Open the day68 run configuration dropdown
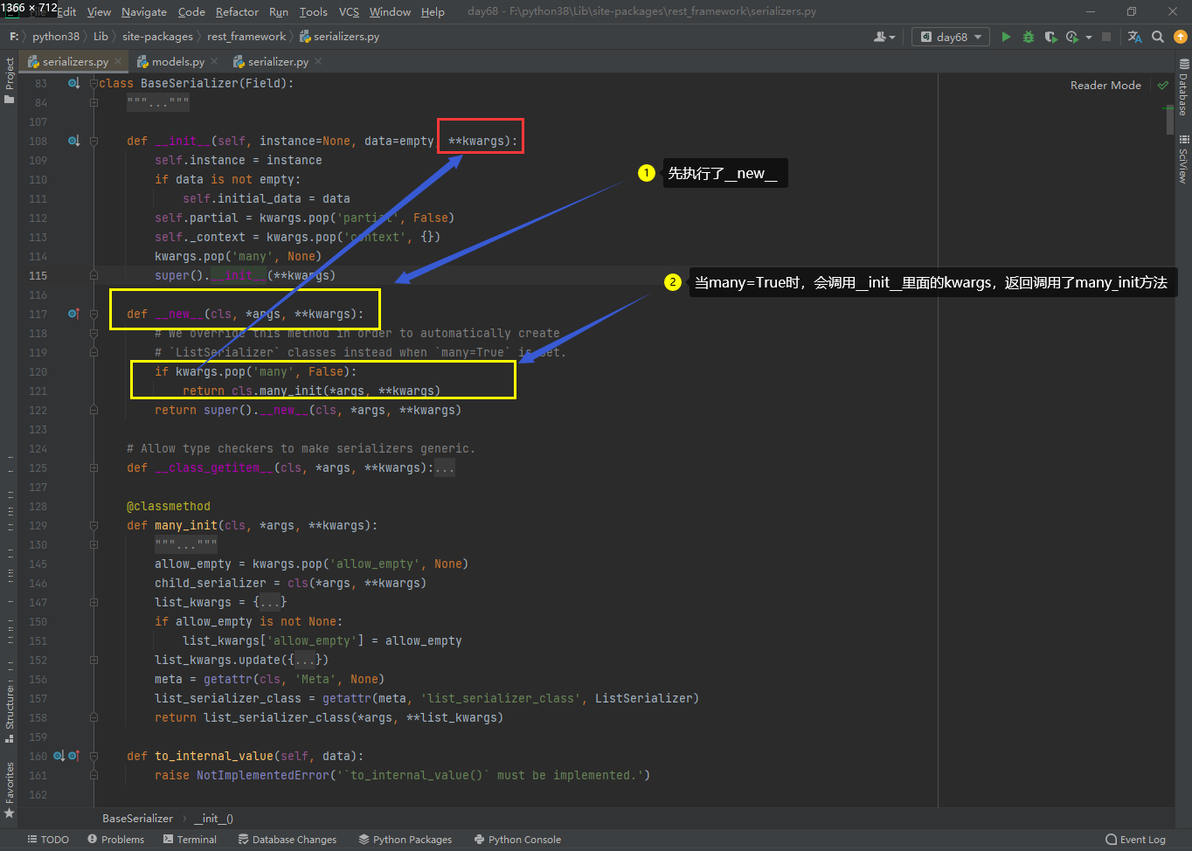 952,37
